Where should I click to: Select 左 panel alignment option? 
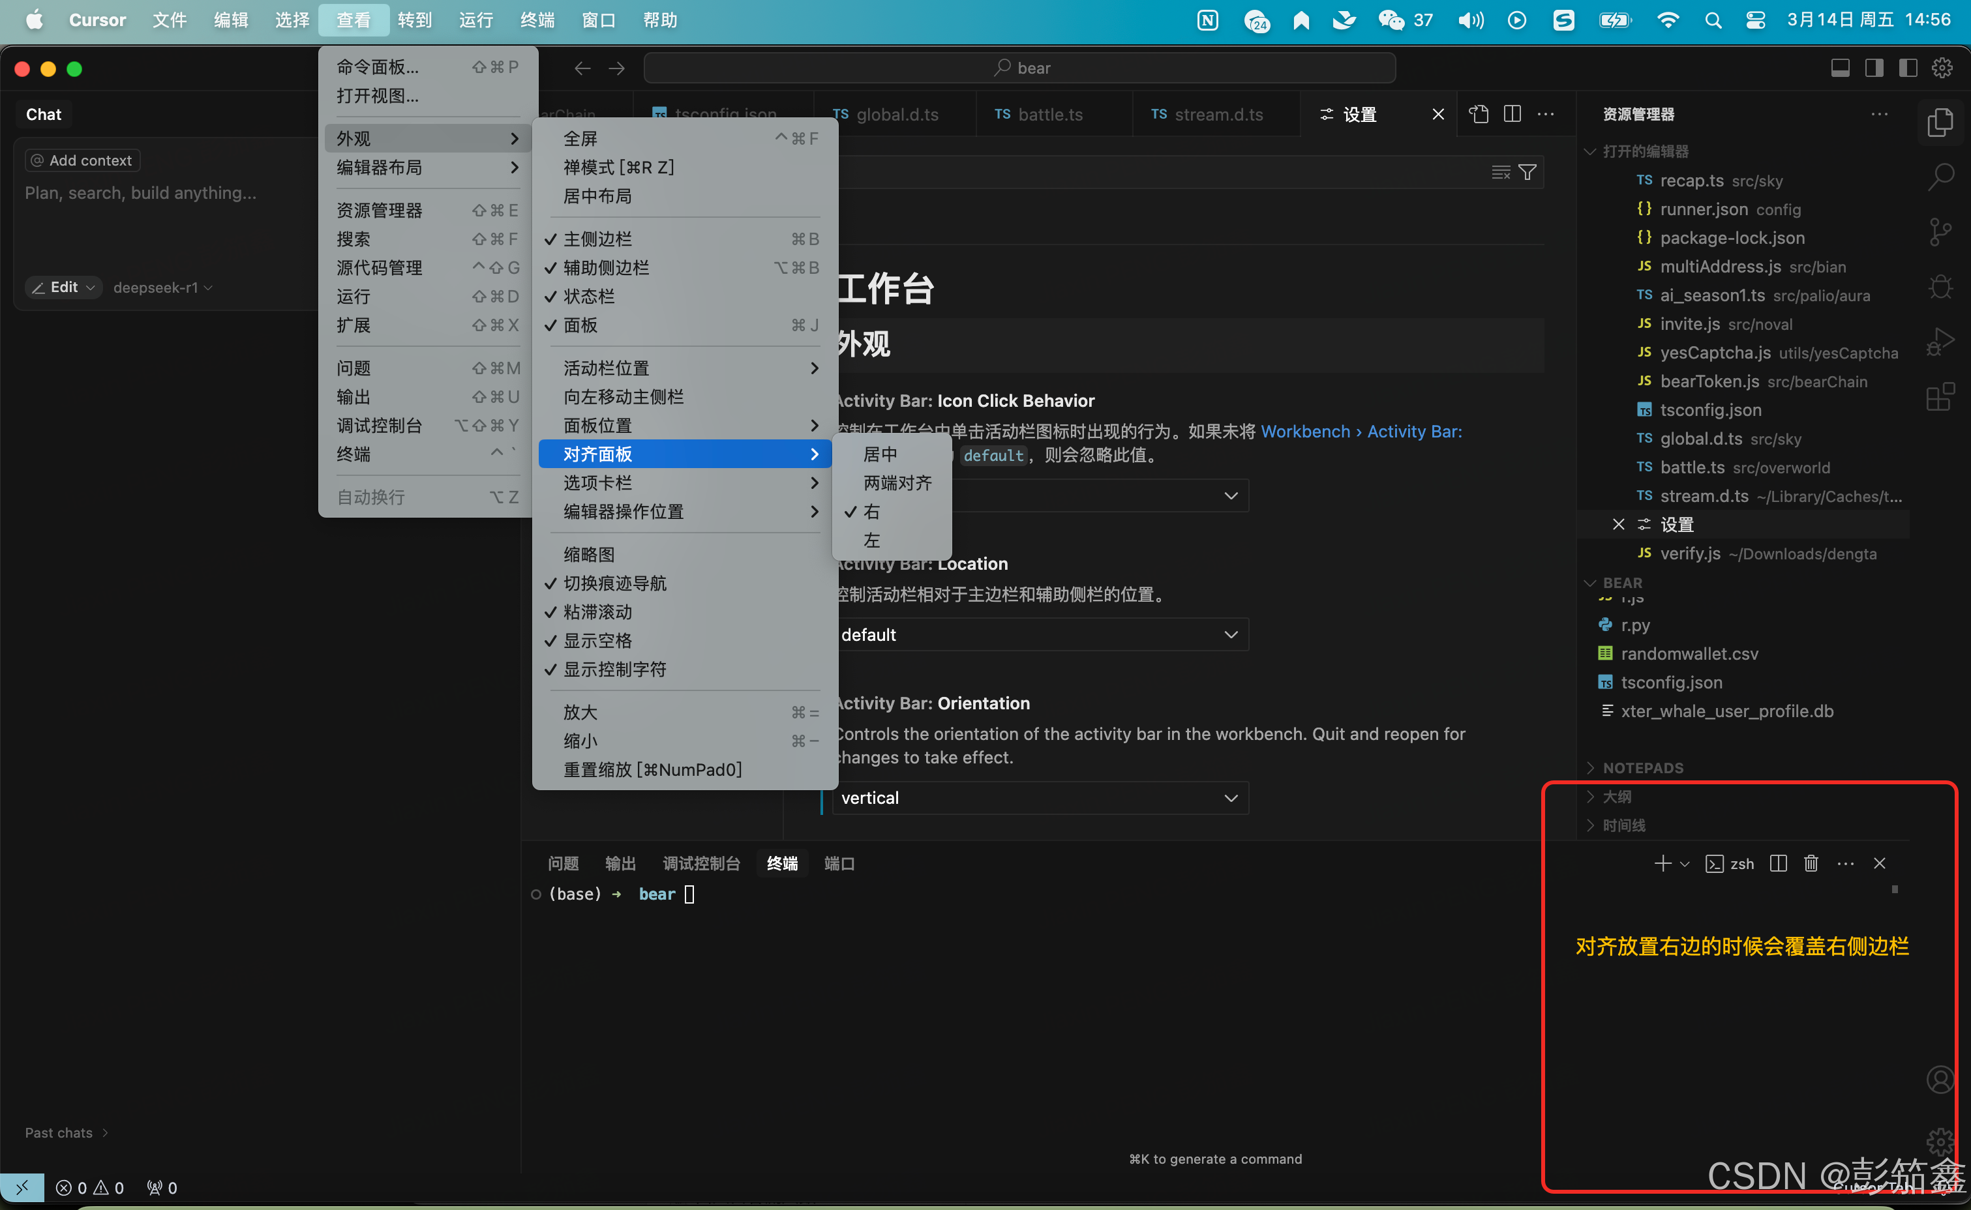[872, 541]
